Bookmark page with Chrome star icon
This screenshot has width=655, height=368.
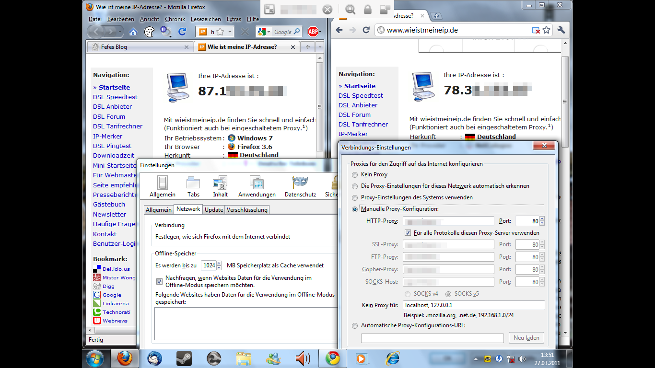[x=546, y=30]
